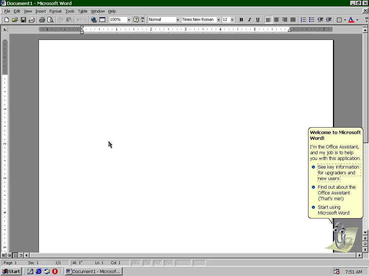Select Document1 taskbar button
369x276 pixels.
tap(93, 271)
